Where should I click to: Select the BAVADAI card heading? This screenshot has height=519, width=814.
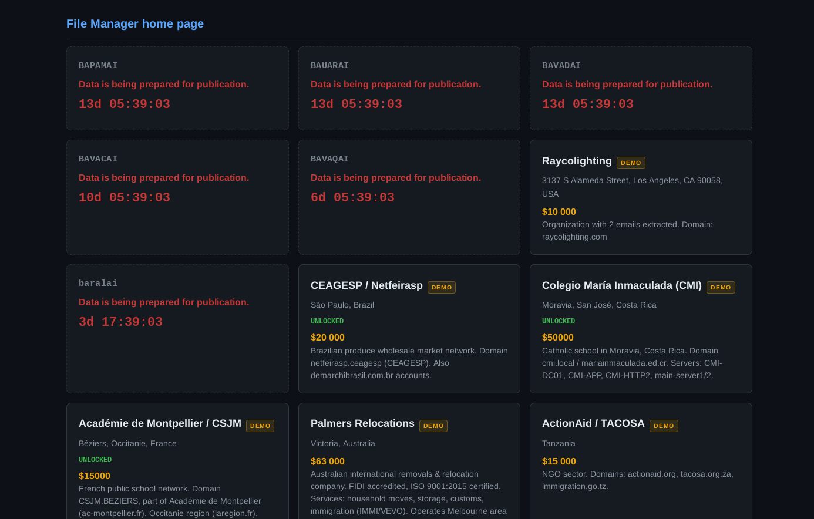click(561, 65)
